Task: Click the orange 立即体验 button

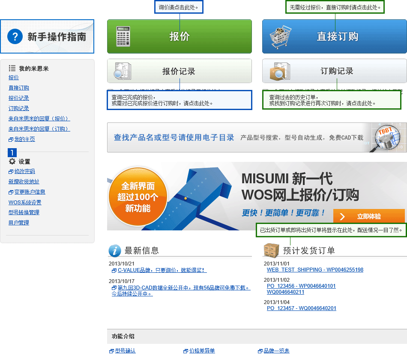Action: pos(369,216)
